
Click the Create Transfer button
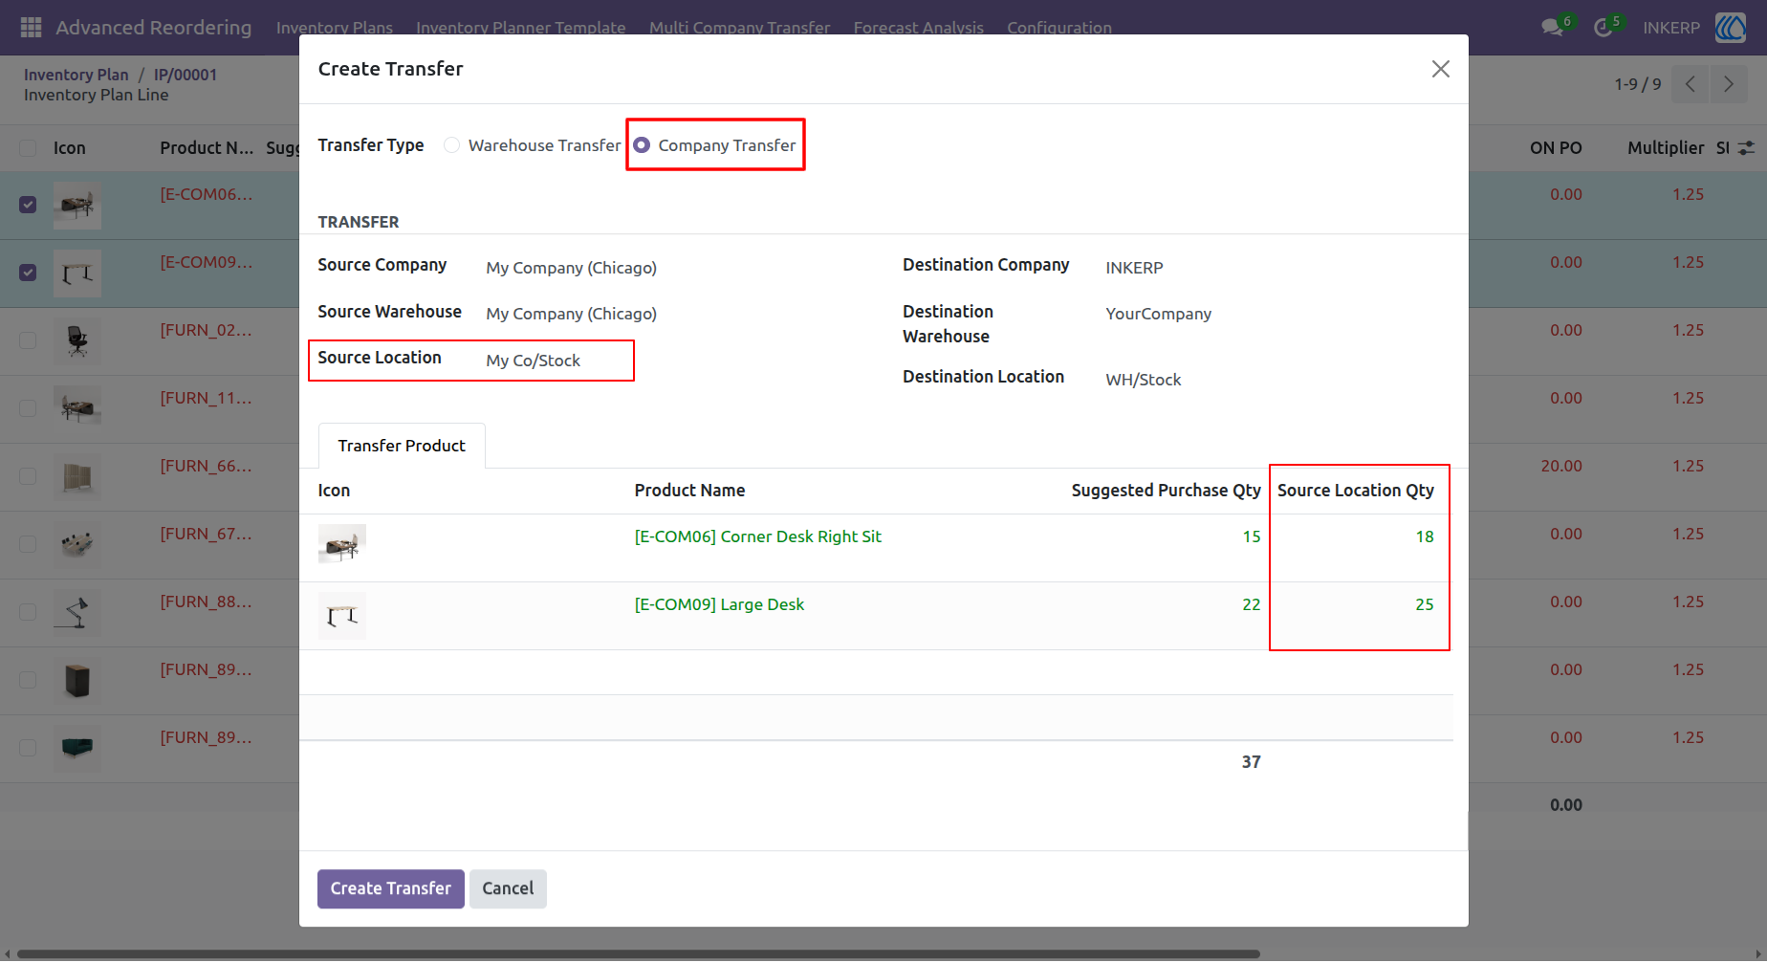tap(391, 888)
